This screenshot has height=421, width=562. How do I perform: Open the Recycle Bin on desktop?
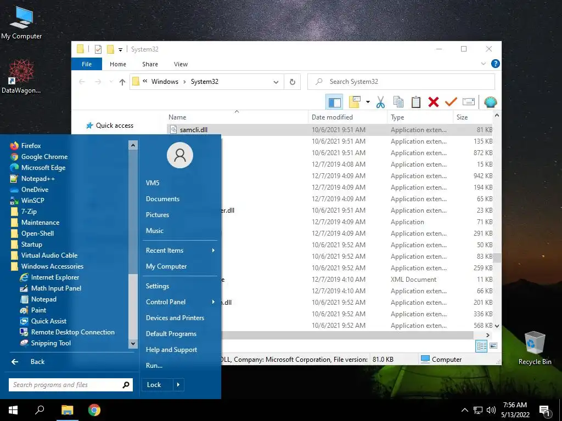click(535, 348)
